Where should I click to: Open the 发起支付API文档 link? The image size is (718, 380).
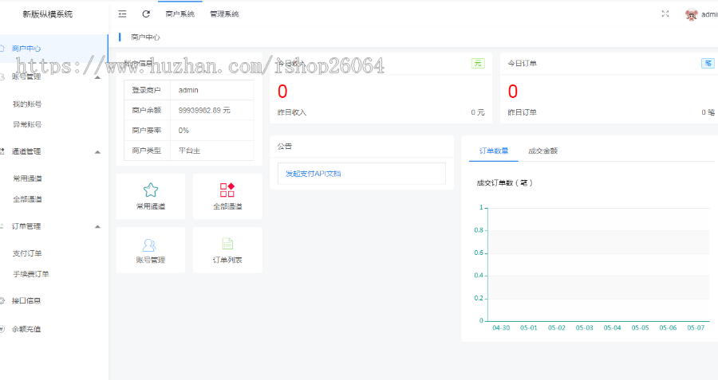(x=313, y=174)
